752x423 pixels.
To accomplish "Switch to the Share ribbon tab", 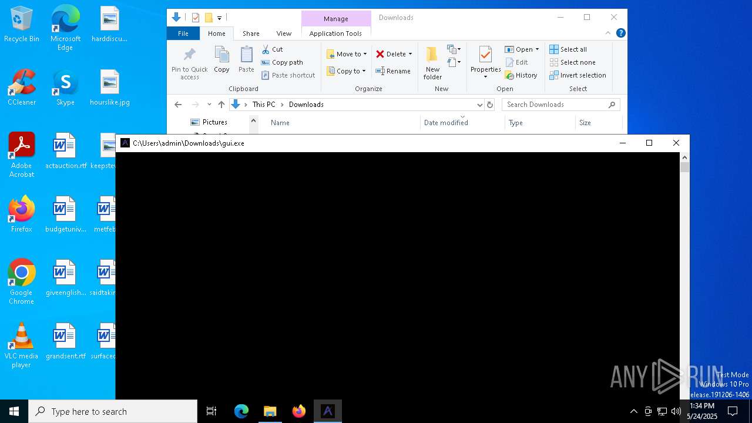I will click(x=251, y=33).
